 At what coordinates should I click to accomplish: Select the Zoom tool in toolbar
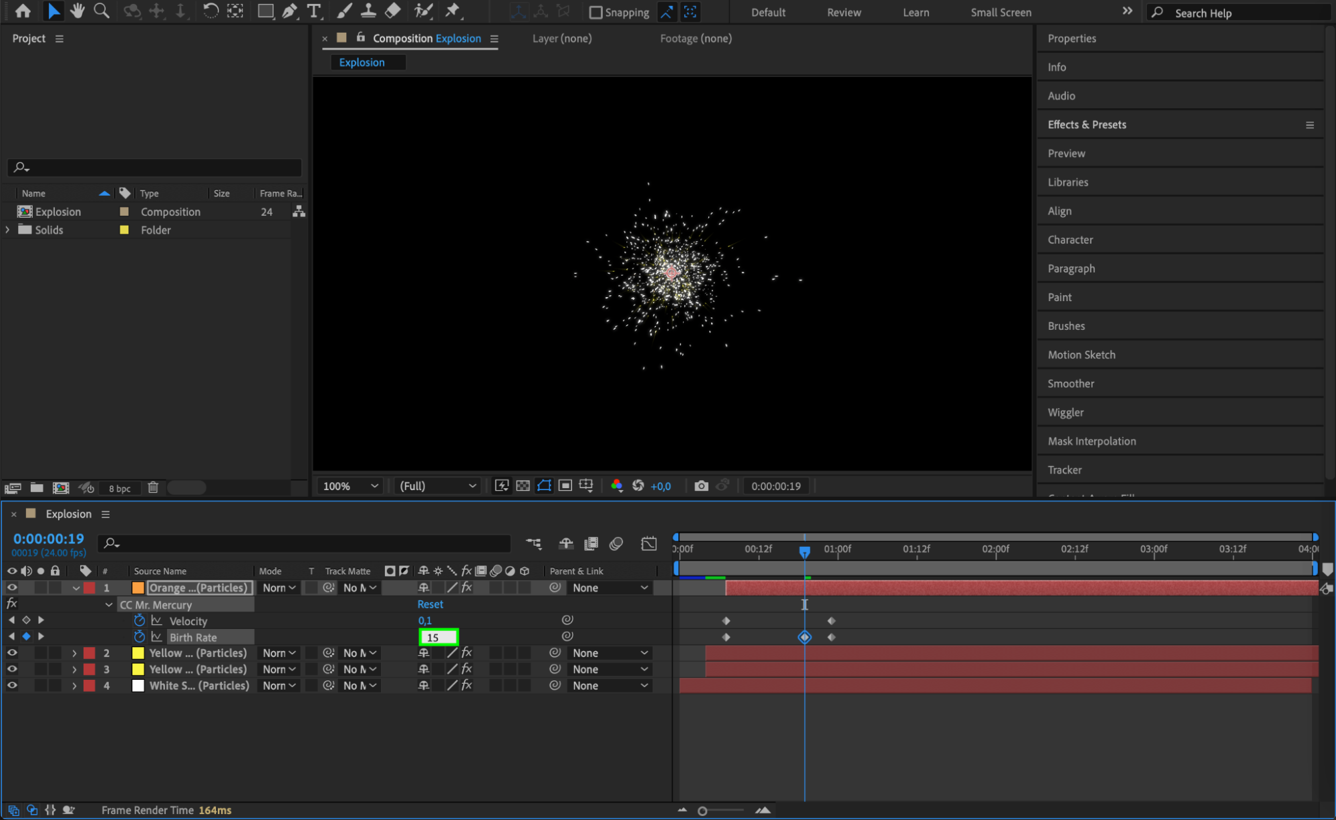pyautogui.click(x=102, y=11)
